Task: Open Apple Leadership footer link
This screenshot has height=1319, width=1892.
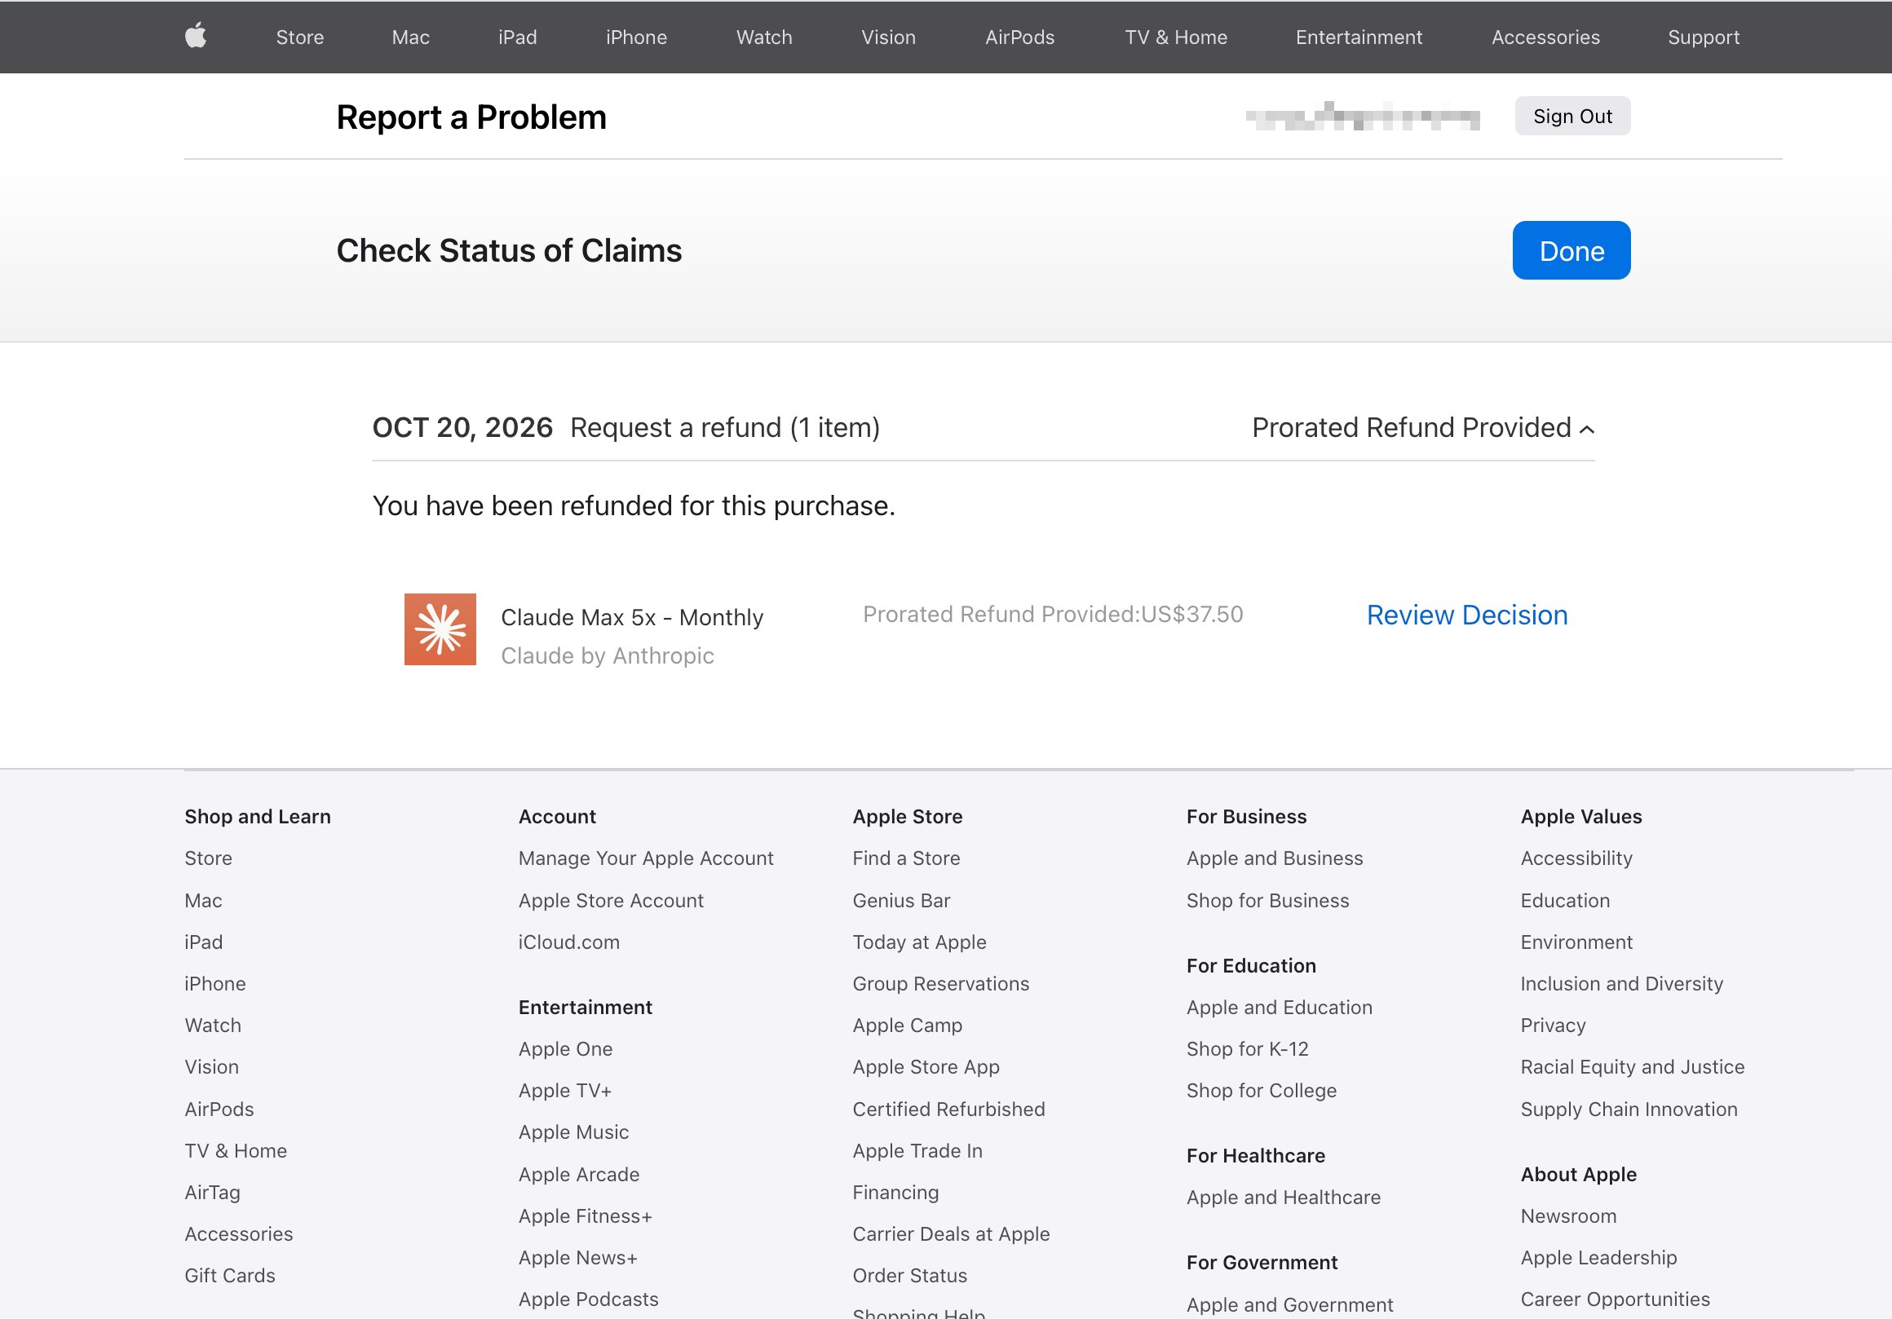Action: 1598,1257
